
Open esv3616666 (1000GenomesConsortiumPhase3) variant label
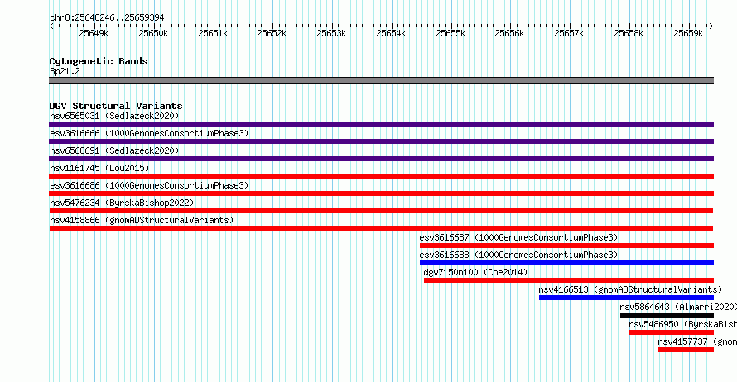149,133
